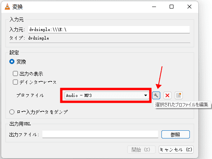
Task: Close the 変換 dialog window
Action: point(189,7)
